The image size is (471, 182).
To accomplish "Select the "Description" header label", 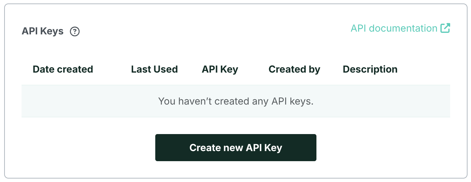I will tap(370, 69).
